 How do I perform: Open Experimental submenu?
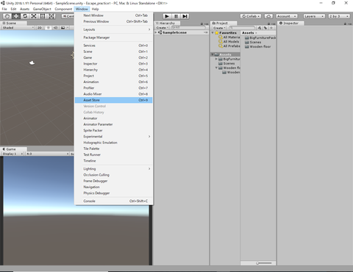(x=113, y=137)
